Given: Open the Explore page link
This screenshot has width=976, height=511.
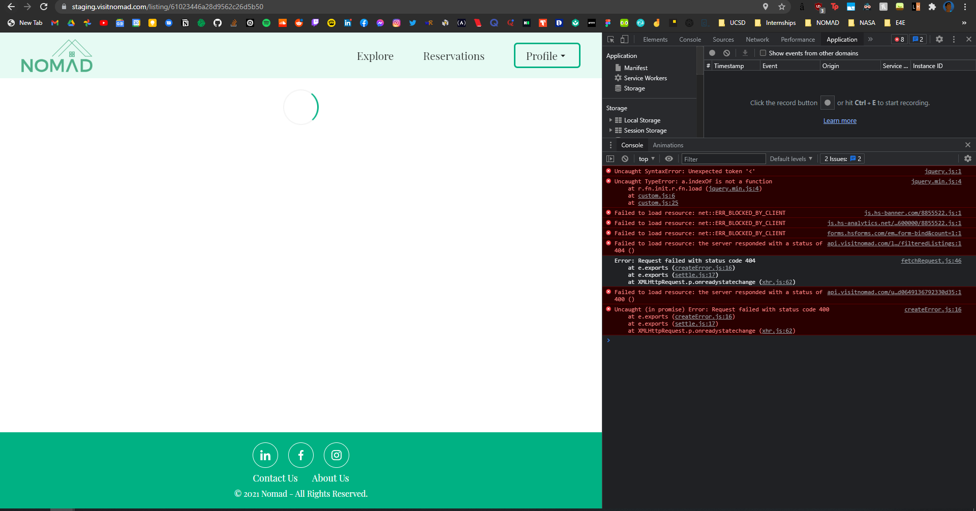Looking at the screenshot, I should coord(375,56).
